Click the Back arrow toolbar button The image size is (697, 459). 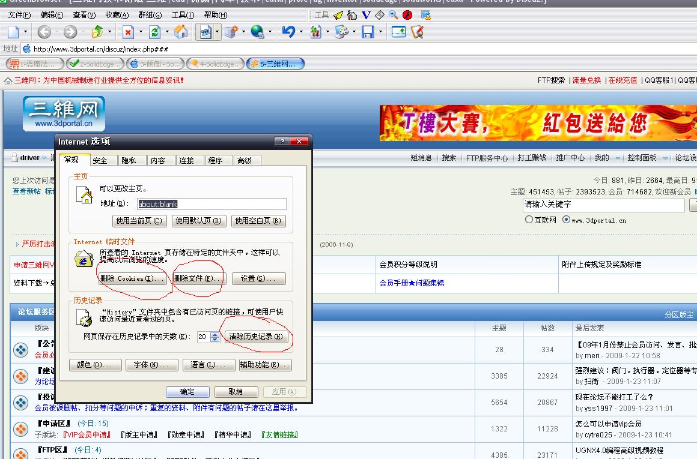(x=44, y=32)
